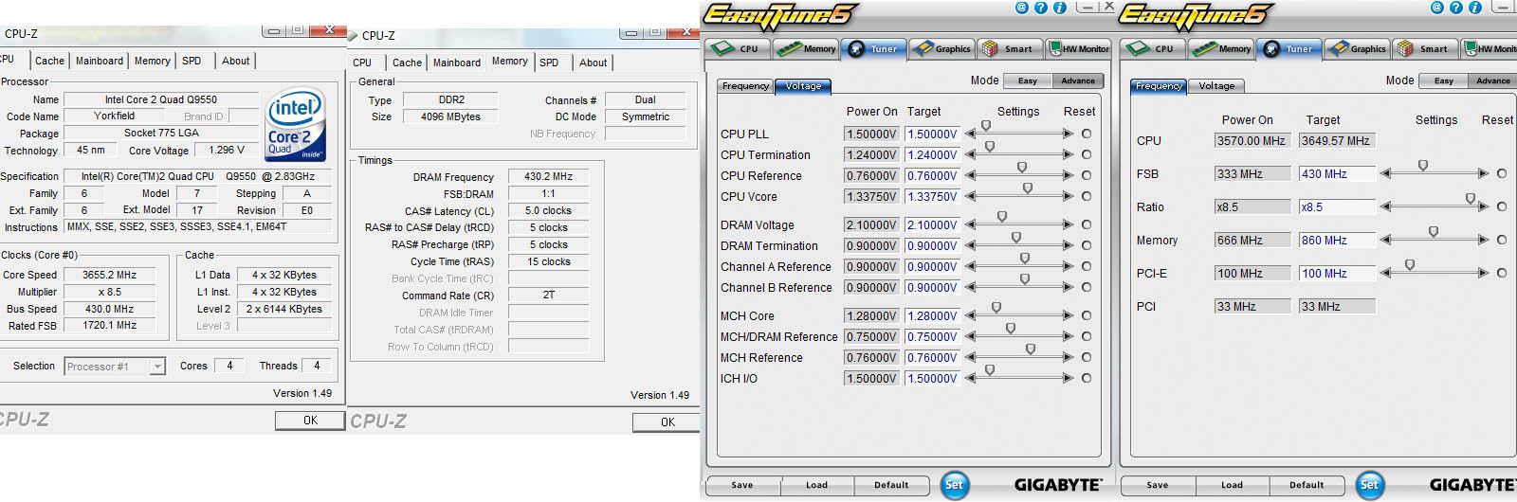This screenshot has height=502, width=1517.
Task: Click the Channel B Reference slider handle
Action: (x=1025, y=279)
